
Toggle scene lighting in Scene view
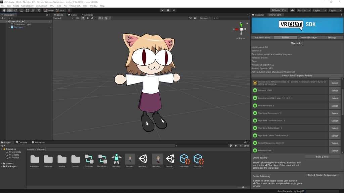83,18
